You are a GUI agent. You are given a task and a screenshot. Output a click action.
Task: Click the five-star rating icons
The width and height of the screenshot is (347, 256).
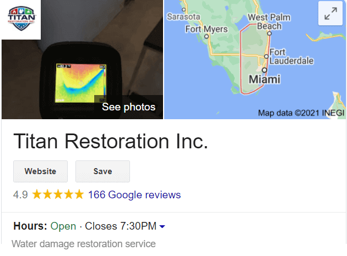tap(58, 194)
